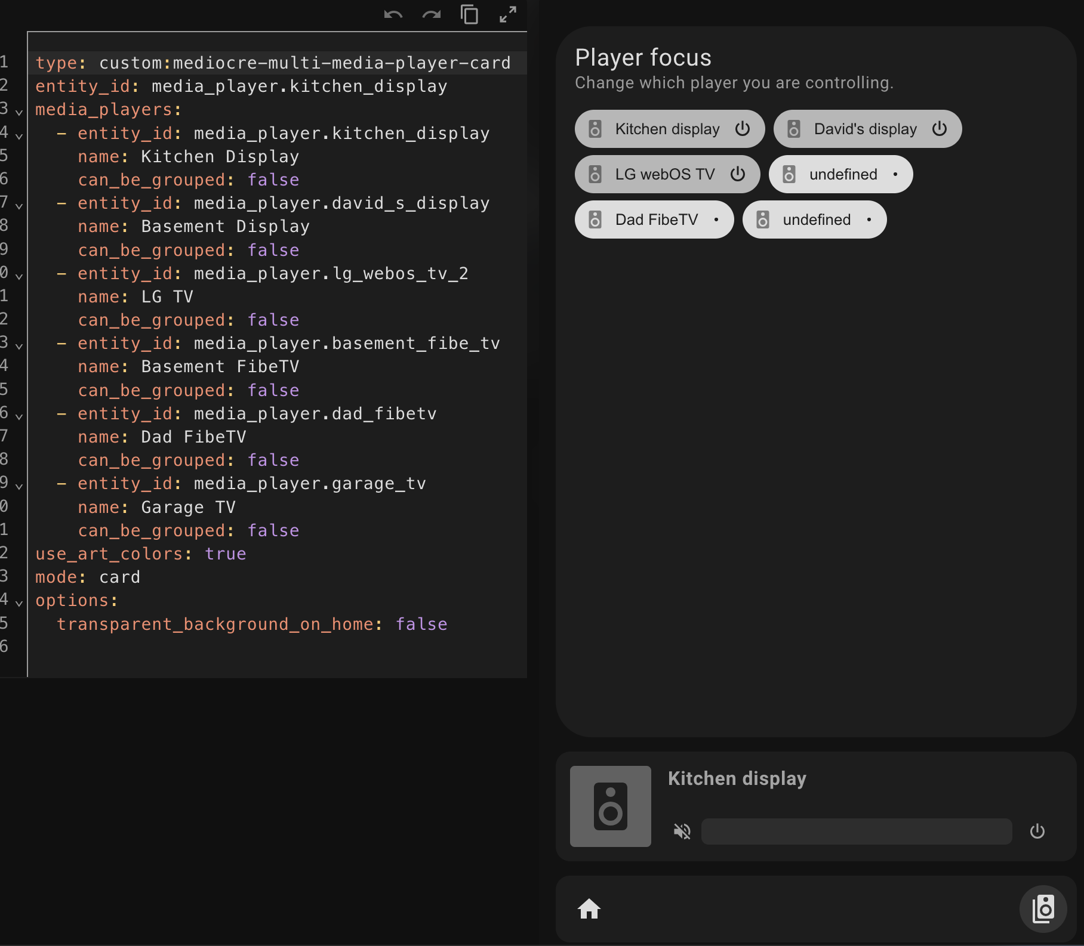Expand the code editor to fullscreen
This screenshot has width=1084, height=946.
tap(507, 14)
